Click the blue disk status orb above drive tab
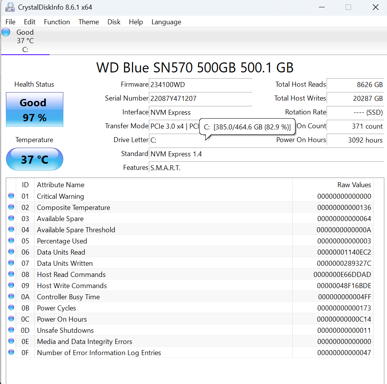The width and height of the screenshot is (387, 384). tap(6, 32)
